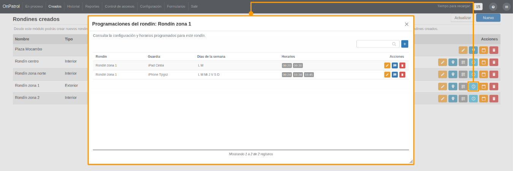Edit the Rondín zona 1 patrol
The height and width of the screenshot is (171, 513).
click(442, 87)
